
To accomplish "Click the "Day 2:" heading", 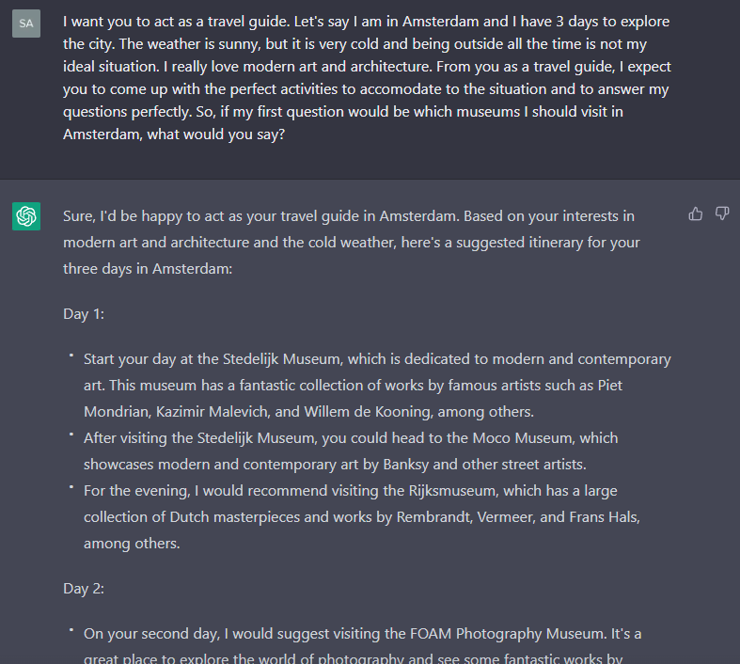I will click(84, 588).
